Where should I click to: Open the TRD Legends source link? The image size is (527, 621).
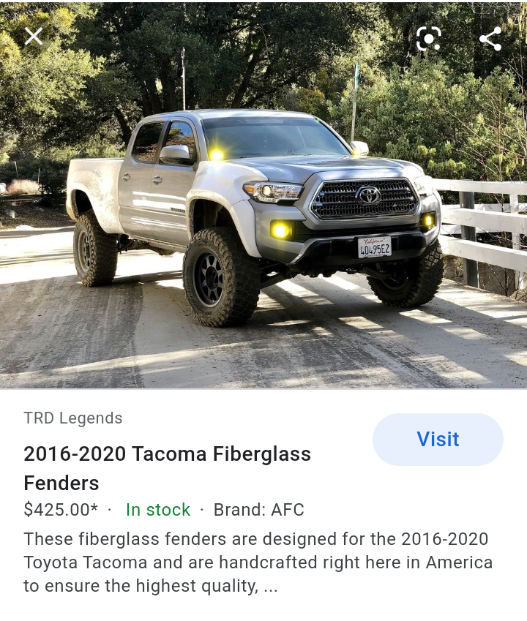click(x=73, y=418)
